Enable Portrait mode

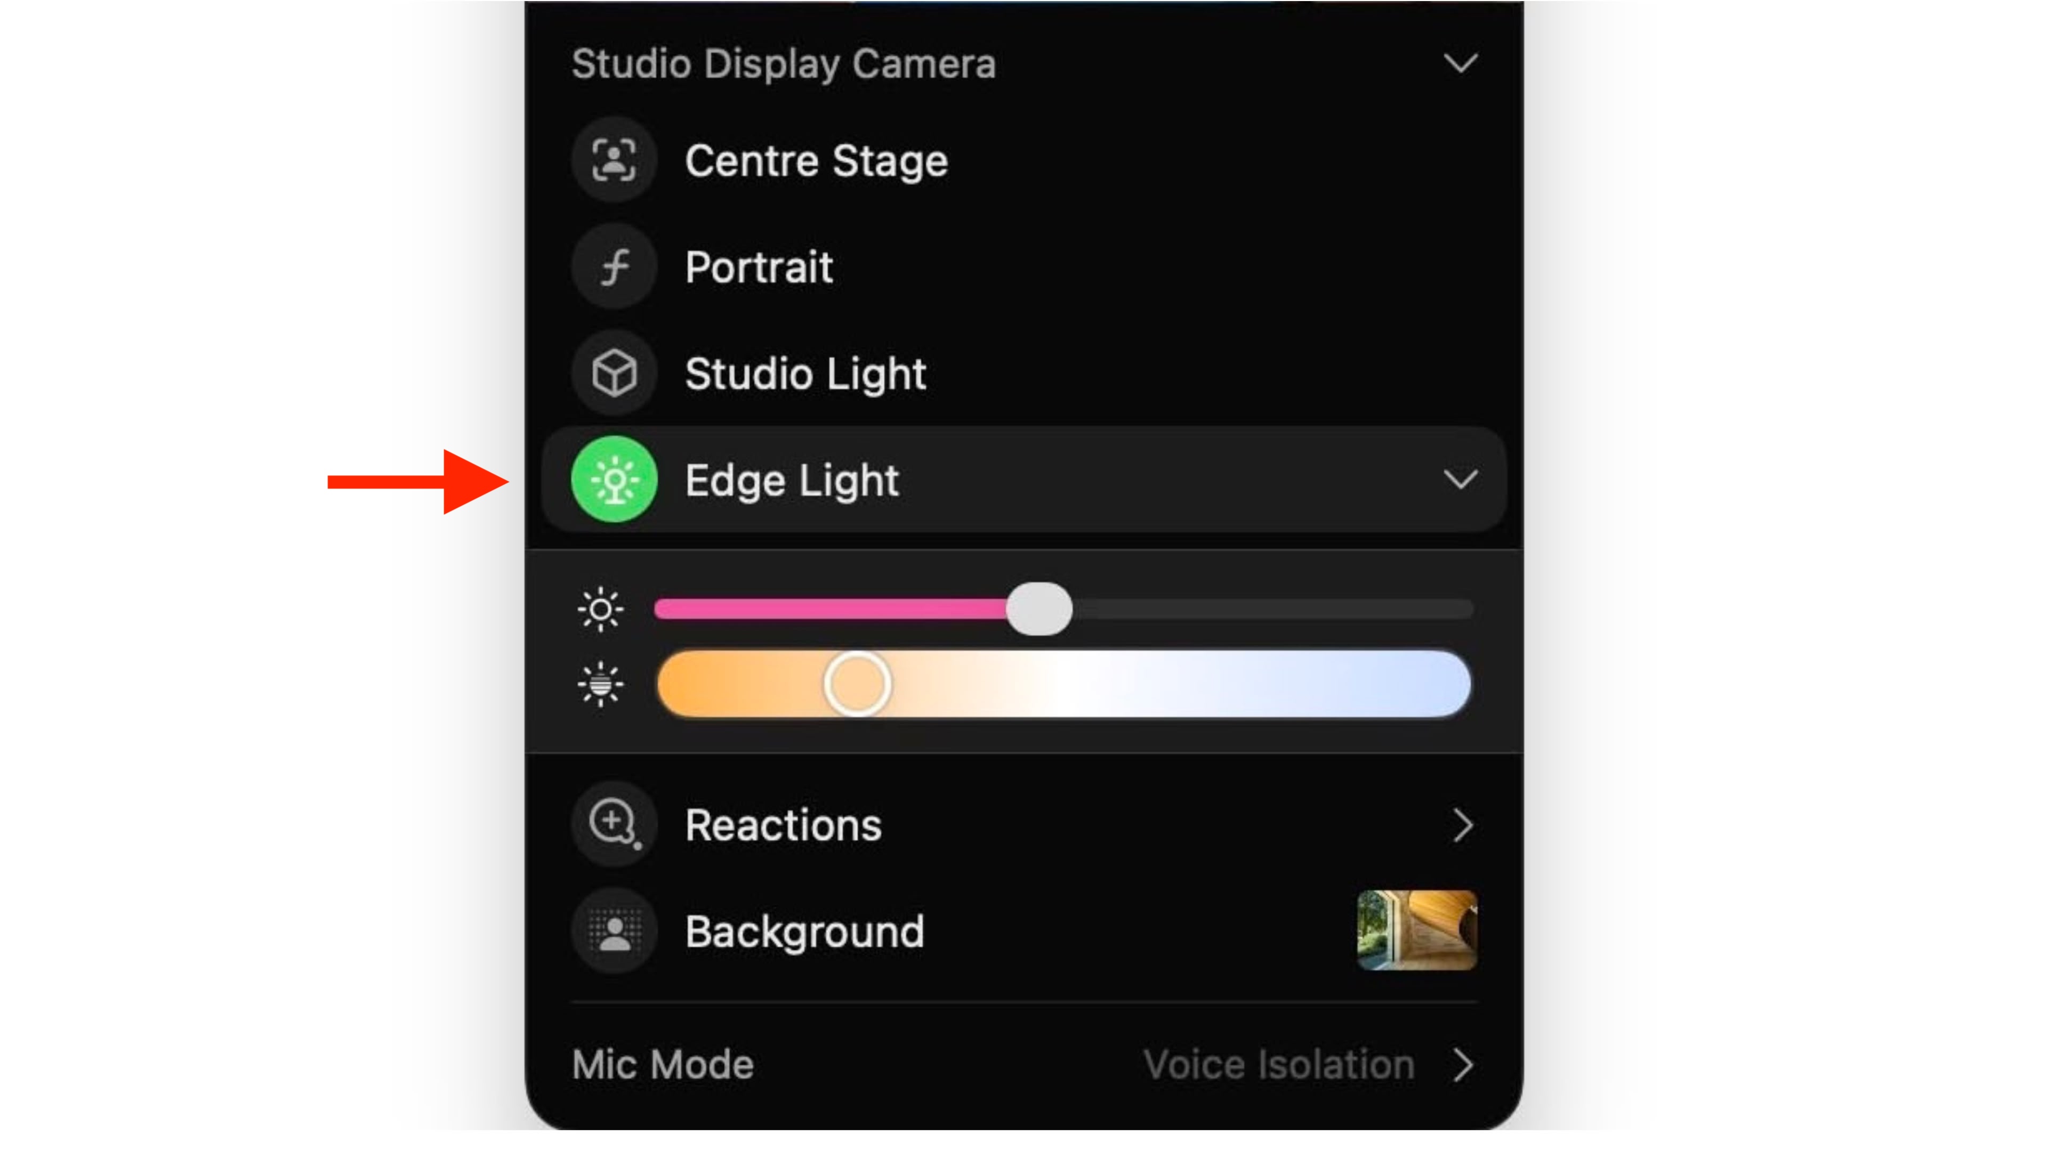[x=759, y=267]
